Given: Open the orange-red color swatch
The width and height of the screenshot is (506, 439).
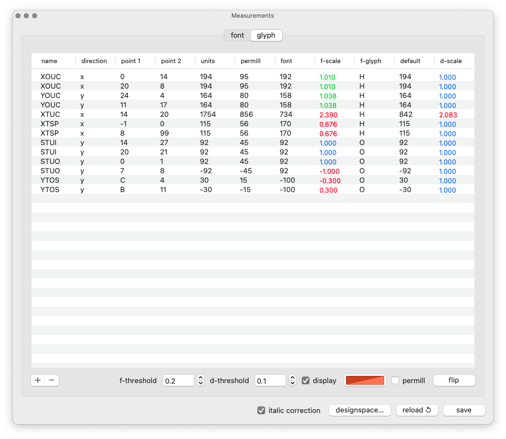Looking at the screenshot, I should (x=365, y=380).
